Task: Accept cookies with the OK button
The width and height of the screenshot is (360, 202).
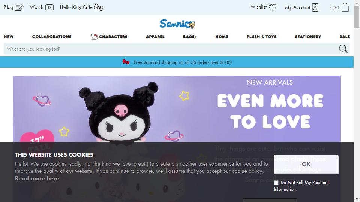Action: [306, 164]
